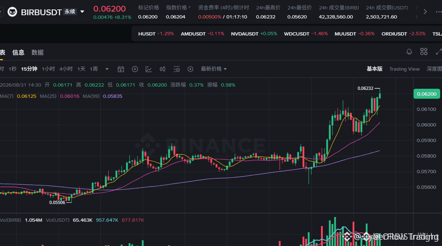
Task: Click the 24h turnover 2,503,721.60
Action: pyautogui.click(x=381, y=17)
